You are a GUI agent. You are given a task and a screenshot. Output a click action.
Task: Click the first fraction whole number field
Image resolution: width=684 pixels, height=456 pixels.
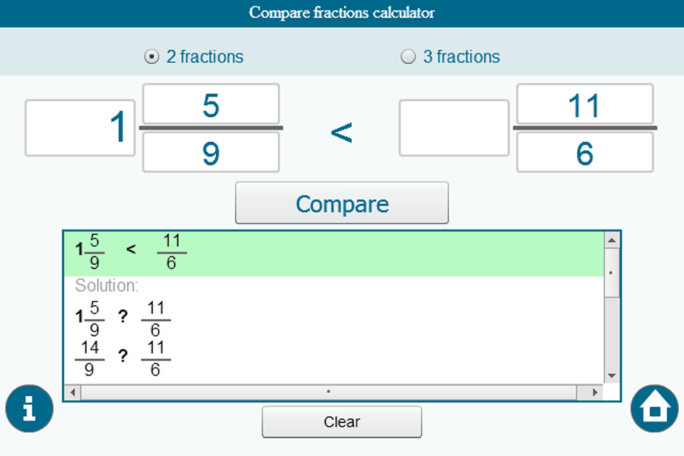(x=80, y=128)
